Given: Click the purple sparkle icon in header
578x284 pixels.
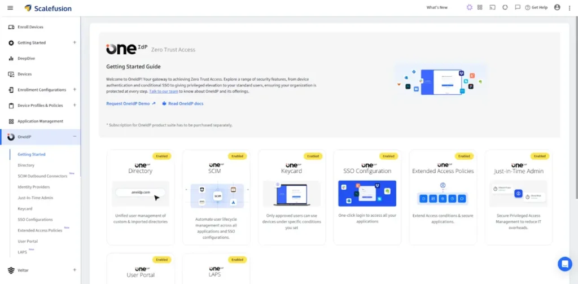Looking at the screenshot, I should click(x=469, y=7).
